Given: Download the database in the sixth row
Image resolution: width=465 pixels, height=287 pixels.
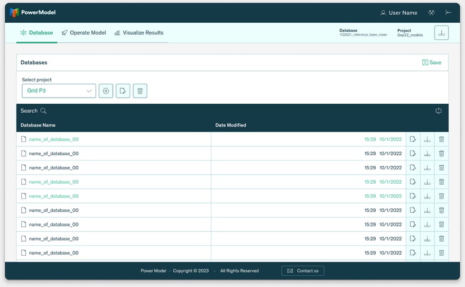Looking at the screenshot, I should pyautogui.click(x=427, y=210).
